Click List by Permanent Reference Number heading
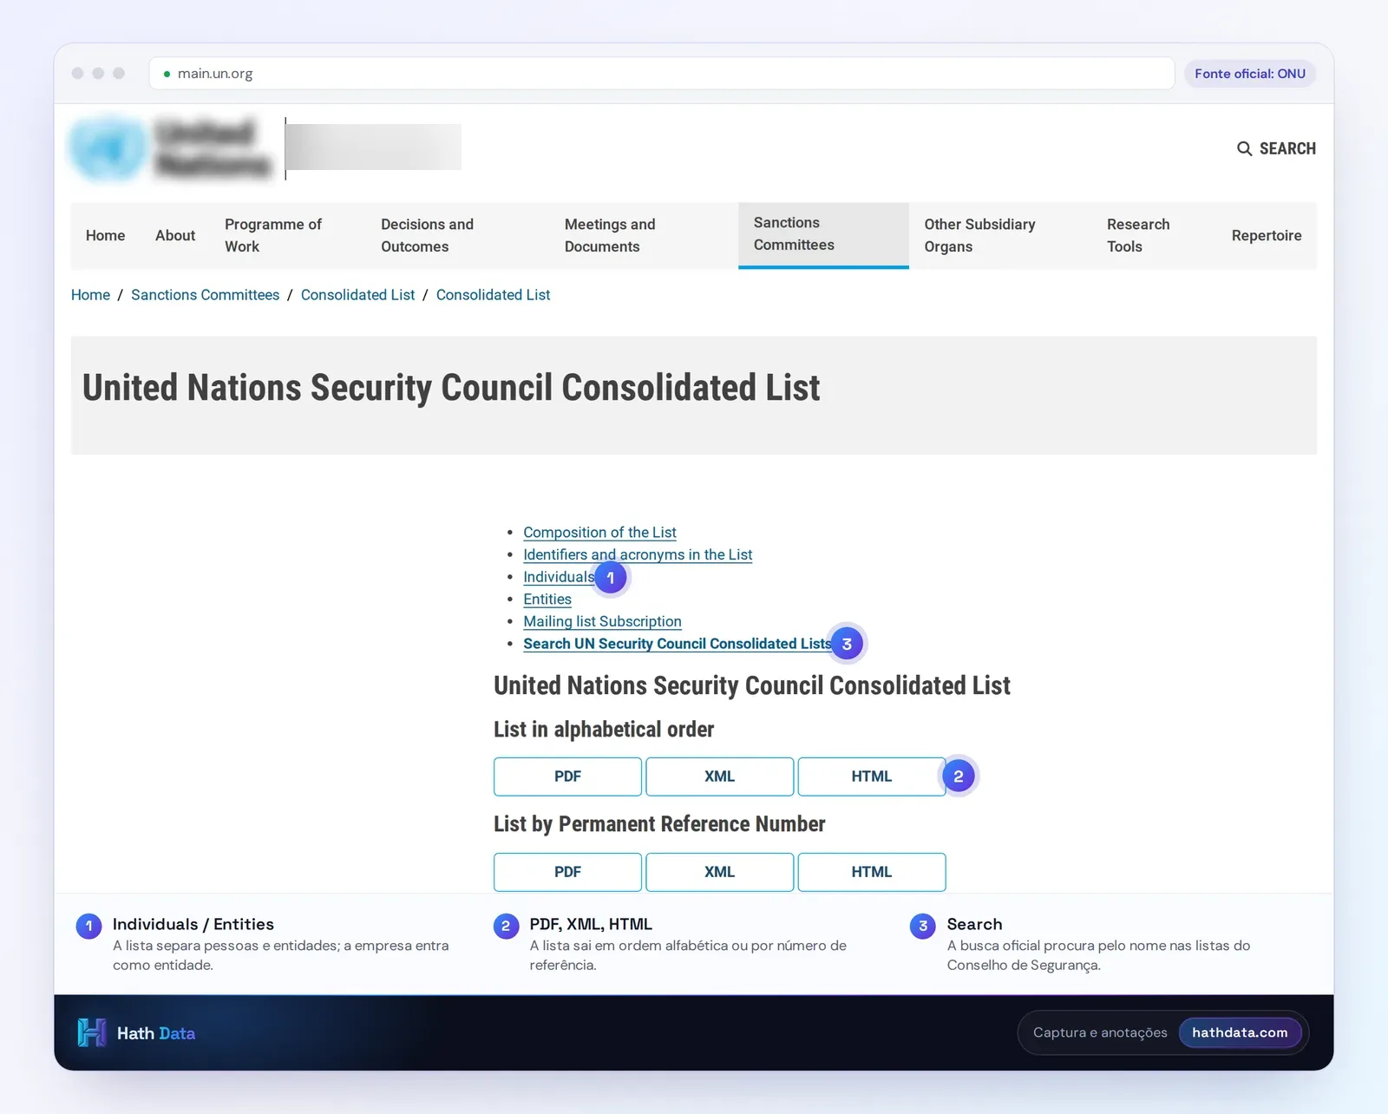 [x=659, y=824]
